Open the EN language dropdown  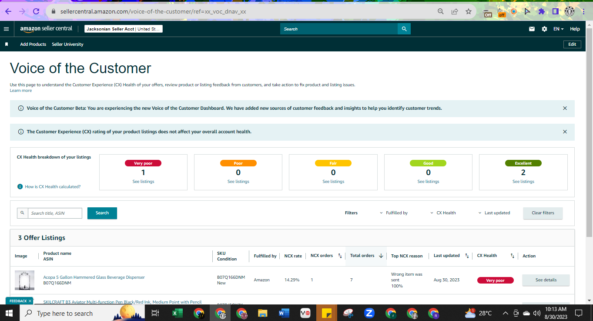pyautogui.click(x=558, y=29)
